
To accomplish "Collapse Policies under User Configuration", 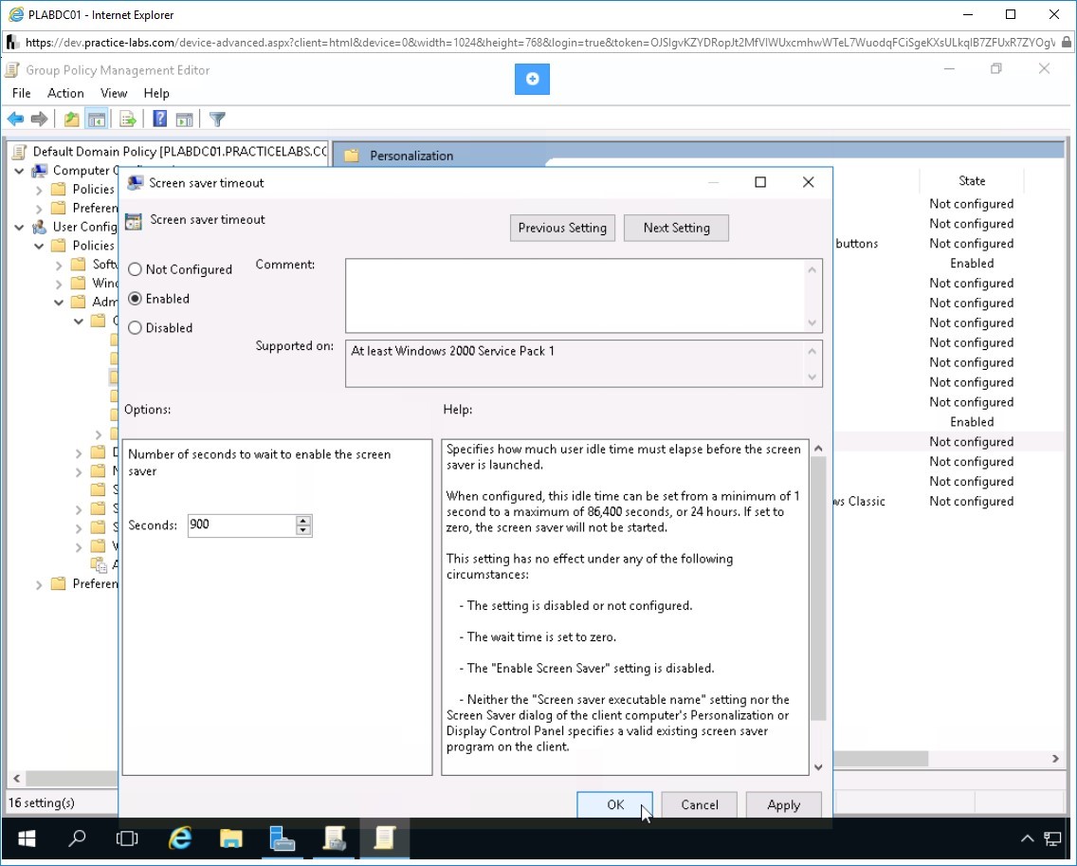I will (39, 246).
